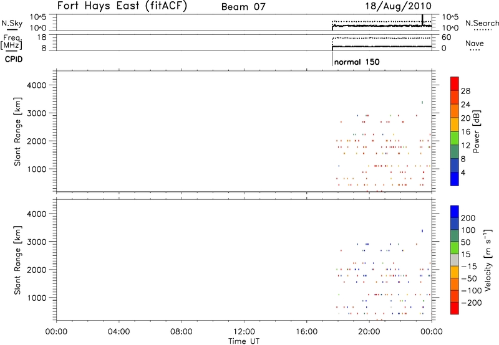This screenshot has width=499, height=345.
Task: Click the isolated echo above 3000 km in power panel
Action: tap(422, 102)
